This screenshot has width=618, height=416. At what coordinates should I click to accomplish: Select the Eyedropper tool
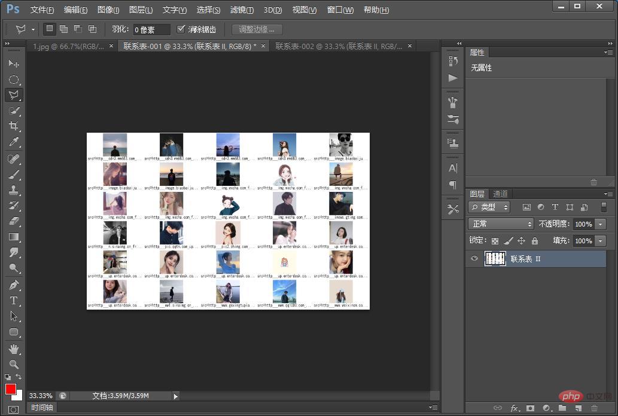pyautogui.click(x=14, y=142)
